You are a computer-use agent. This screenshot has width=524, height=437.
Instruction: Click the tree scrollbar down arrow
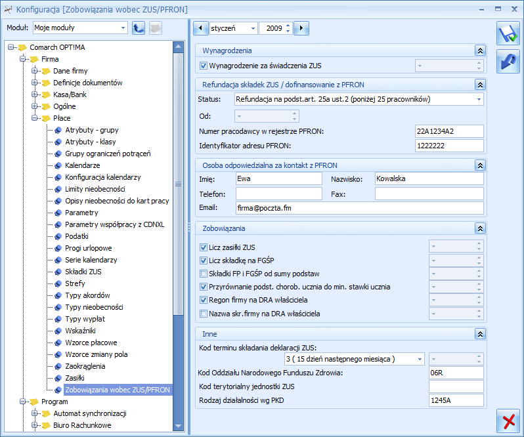[178, 426]
